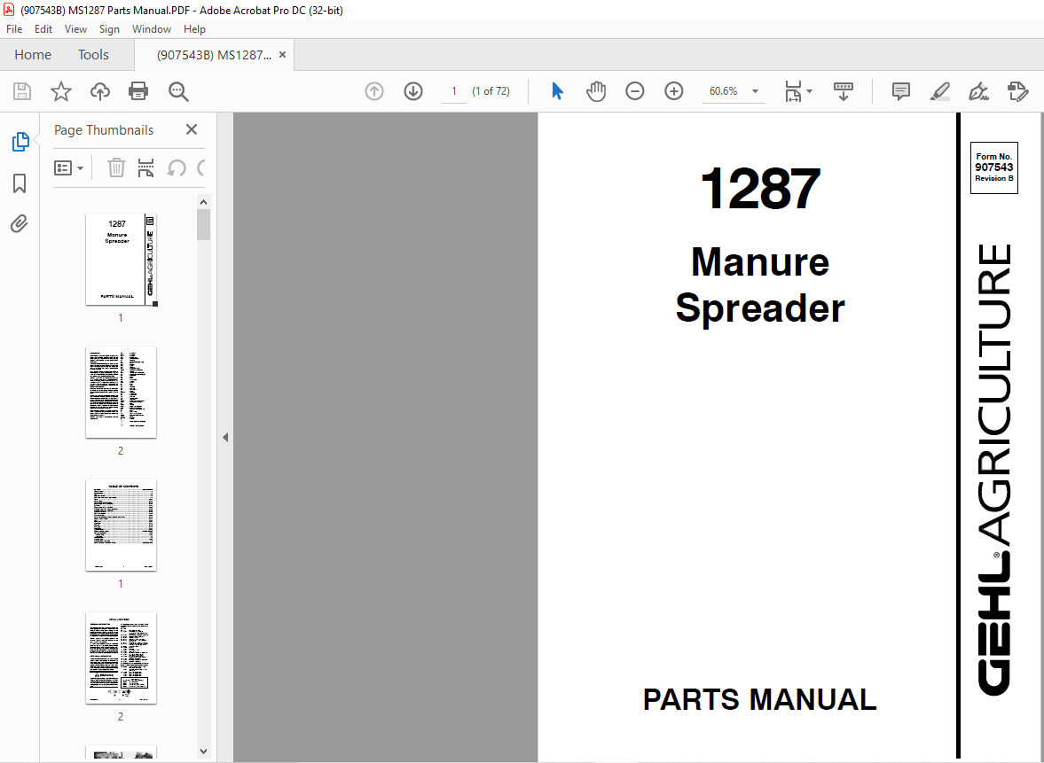Select the second page thumbnail labeled 2
Screen dimensions: 1044x763
pyautogui.click(x=122, y=393)
